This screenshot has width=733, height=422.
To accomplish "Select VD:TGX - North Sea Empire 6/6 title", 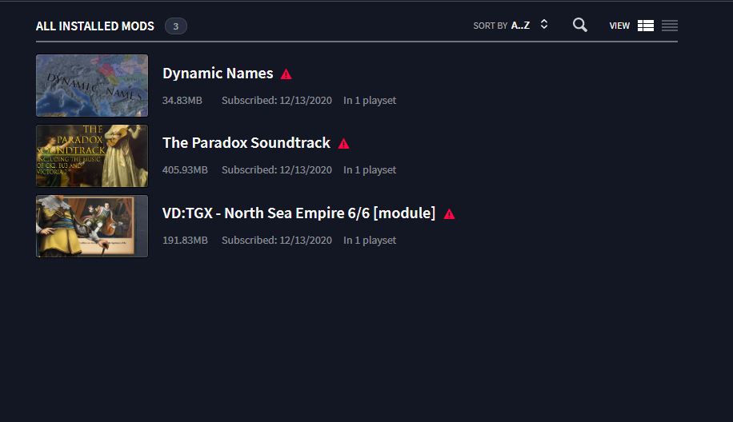I will 298,213.
